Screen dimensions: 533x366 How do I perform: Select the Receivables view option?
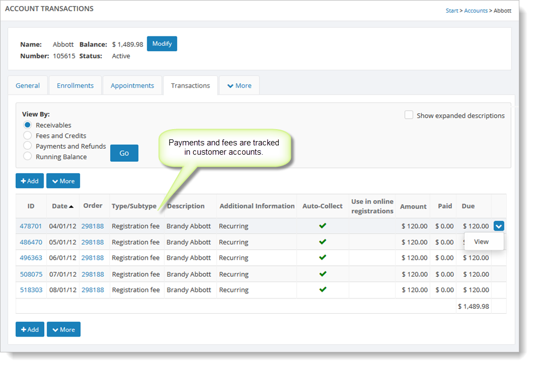coord(27,125)
